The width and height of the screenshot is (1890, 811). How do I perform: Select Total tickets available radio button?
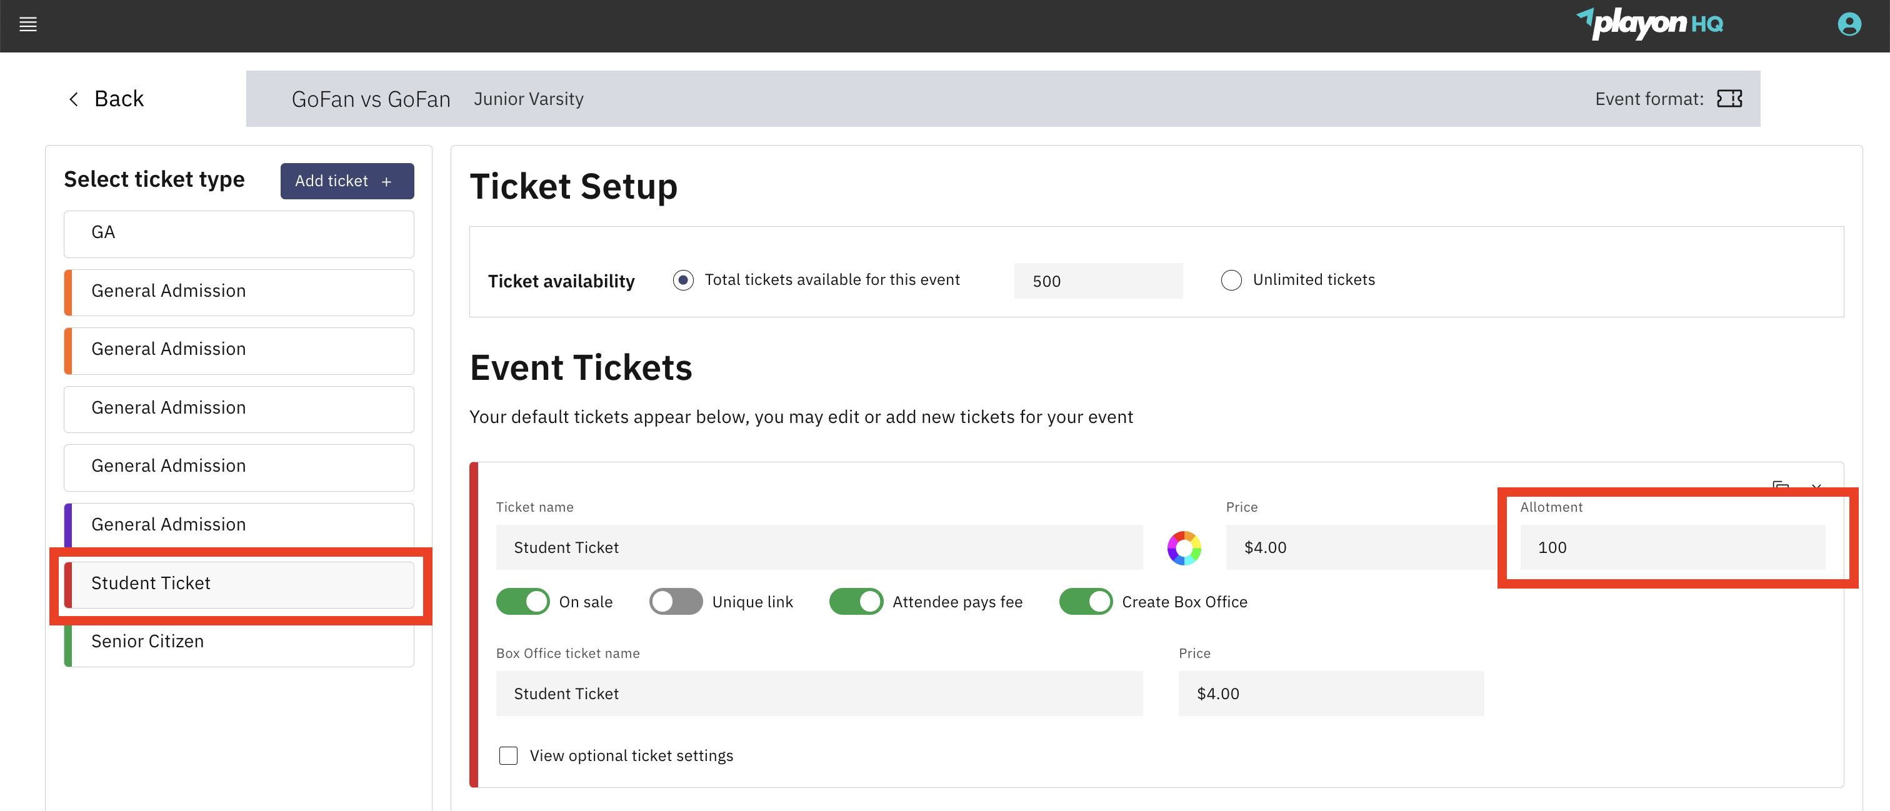[683, 279]
